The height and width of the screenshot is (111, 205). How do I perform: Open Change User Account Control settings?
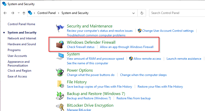(168, 31)
